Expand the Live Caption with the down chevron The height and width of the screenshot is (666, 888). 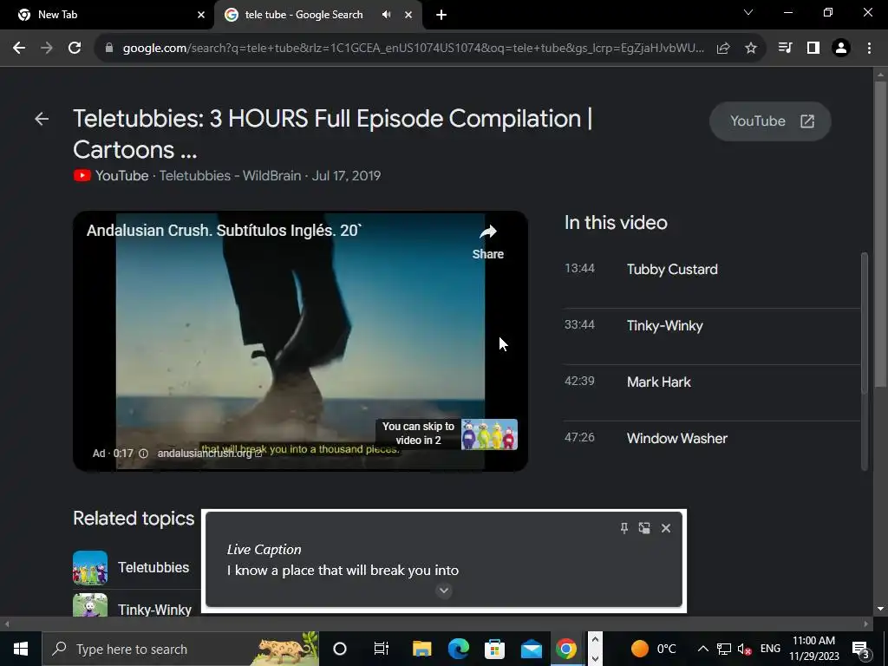tap(444, 591)
